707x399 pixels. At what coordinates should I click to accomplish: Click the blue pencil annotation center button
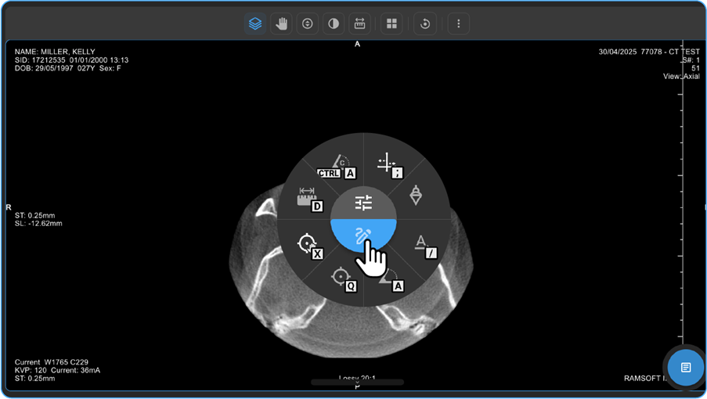click(x=363, y=235)
